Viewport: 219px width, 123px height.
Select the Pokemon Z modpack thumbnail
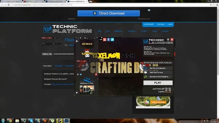(x=87, y=53)
